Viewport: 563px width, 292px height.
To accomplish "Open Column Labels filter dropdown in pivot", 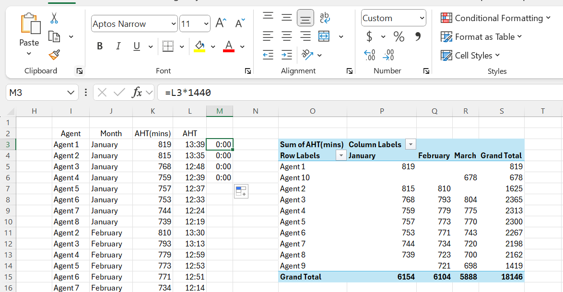I will click(x=411, y=144).
